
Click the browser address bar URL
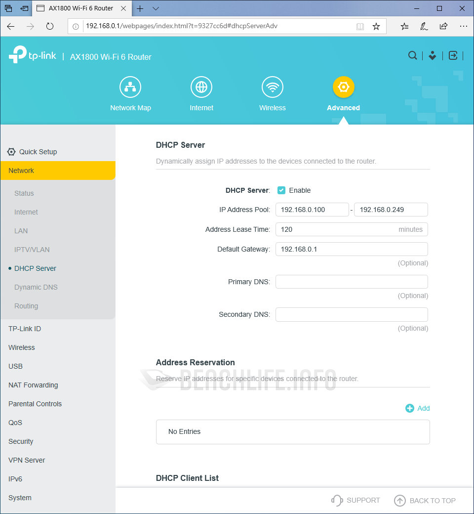coord(182,26)
